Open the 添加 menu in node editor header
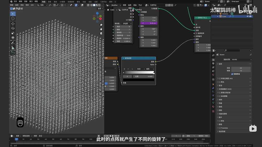262x147 pixels. [135, 5]
